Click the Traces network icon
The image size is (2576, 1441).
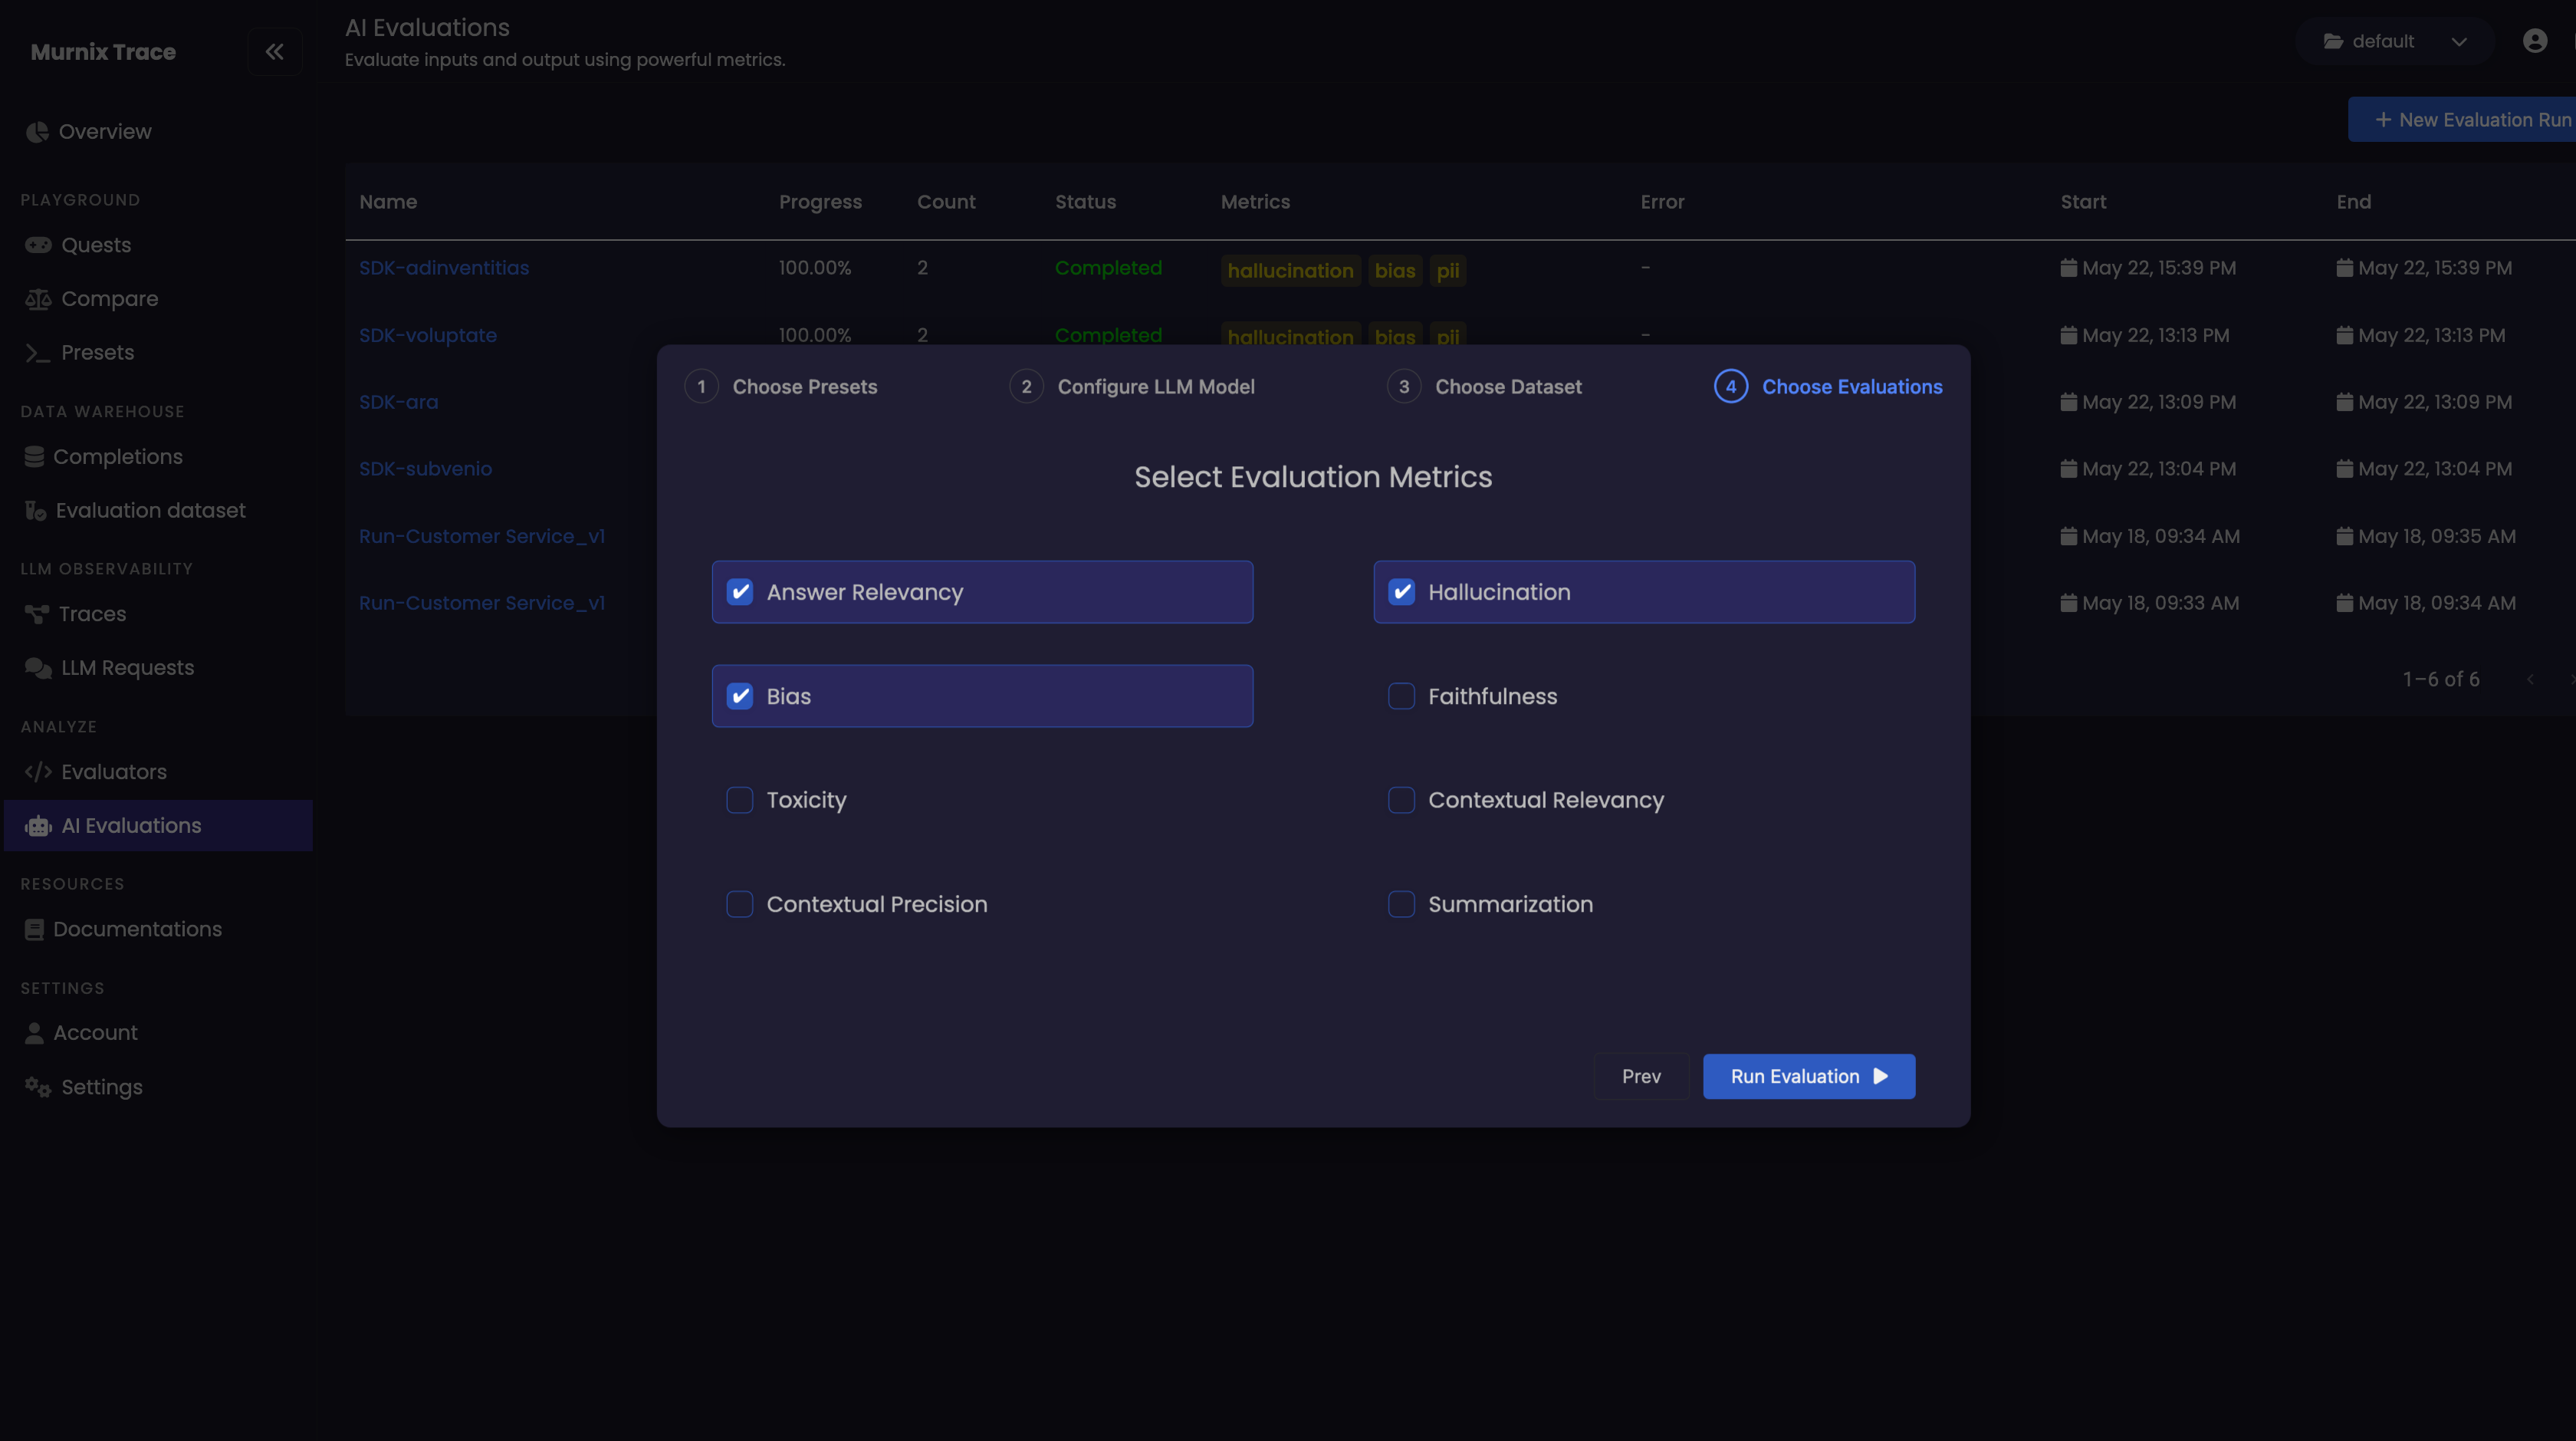click(x=37, y=614)
